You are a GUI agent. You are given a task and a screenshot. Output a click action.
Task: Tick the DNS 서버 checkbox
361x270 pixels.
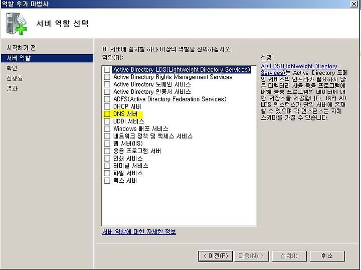click(x=107, y=114)
